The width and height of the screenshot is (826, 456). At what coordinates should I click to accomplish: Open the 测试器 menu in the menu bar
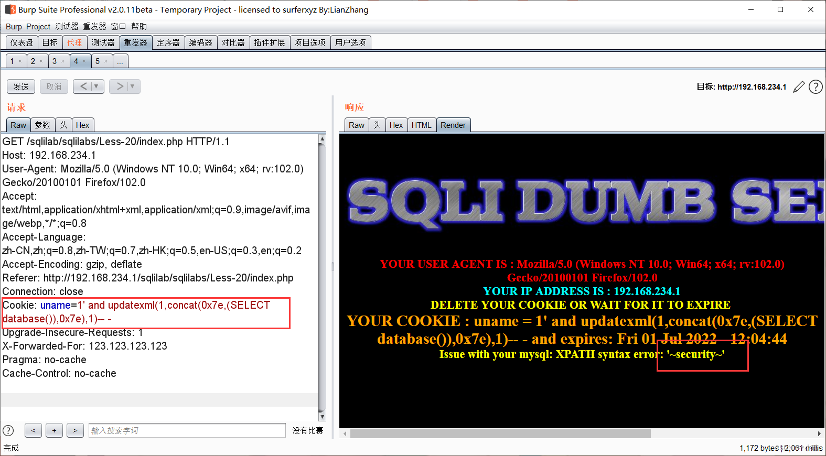click(x=67, y=27)
